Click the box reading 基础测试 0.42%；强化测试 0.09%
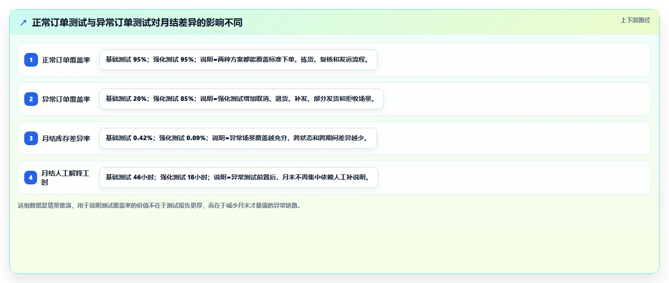 click(238, 138)
